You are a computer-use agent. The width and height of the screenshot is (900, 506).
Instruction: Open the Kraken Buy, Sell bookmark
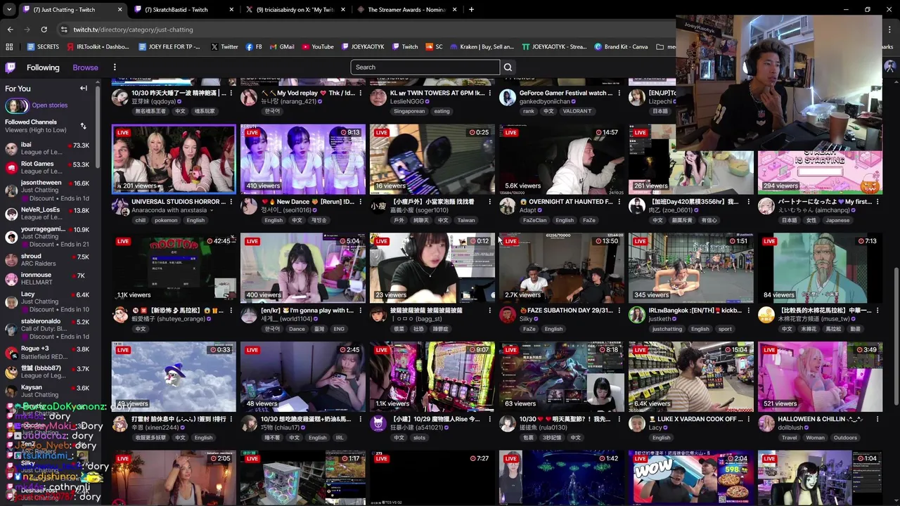482,47
